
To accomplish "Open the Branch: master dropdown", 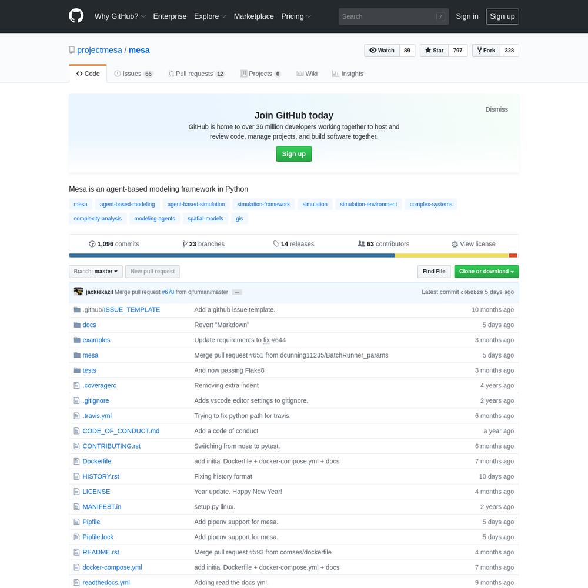I will (x=96, y=272).
